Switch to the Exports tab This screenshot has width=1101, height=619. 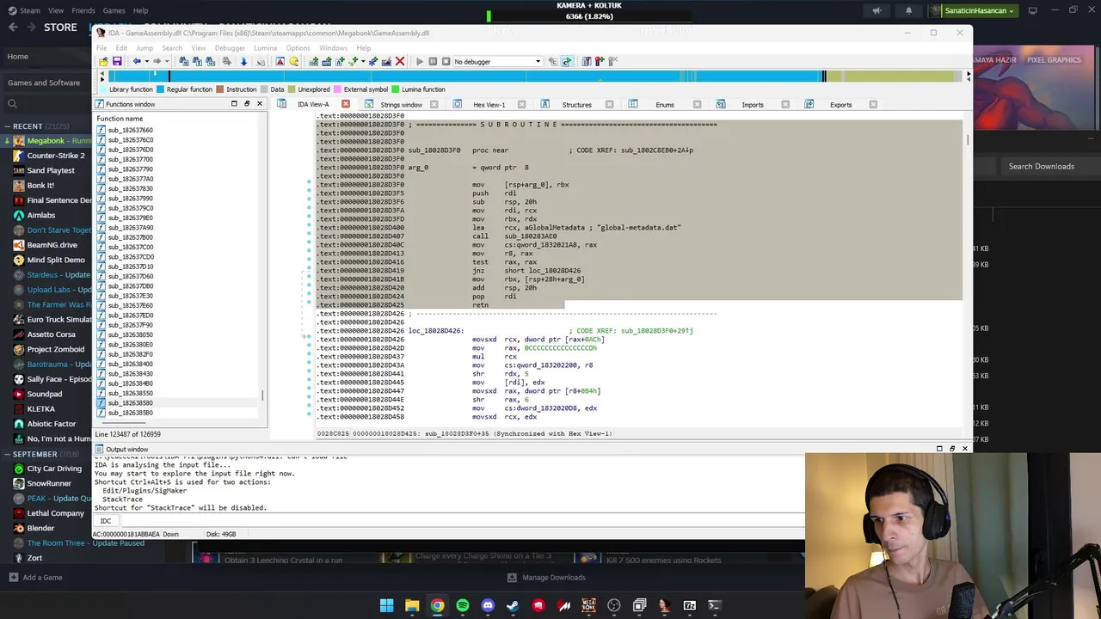[840, 105]
